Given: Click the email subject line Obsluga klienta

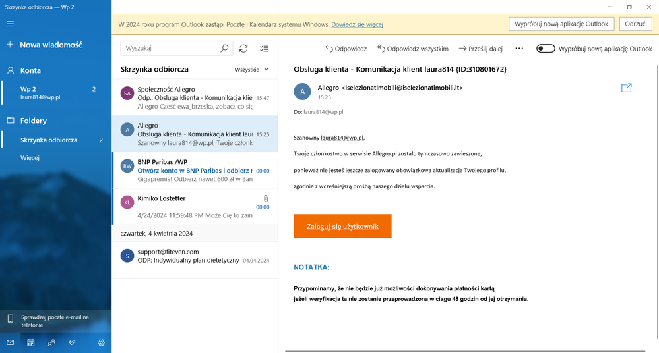Looking at the screenshot, I should (400, 69).
